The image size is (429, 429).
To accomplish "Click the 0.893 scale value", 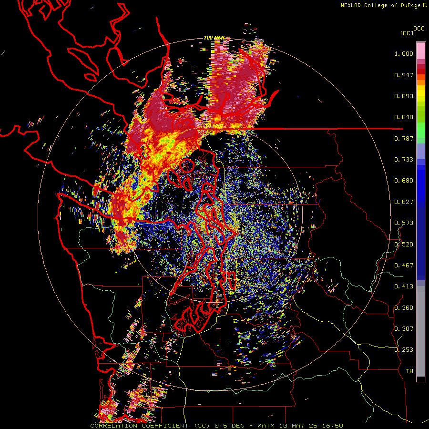I will pyautogui.click(x=404, y=96).
